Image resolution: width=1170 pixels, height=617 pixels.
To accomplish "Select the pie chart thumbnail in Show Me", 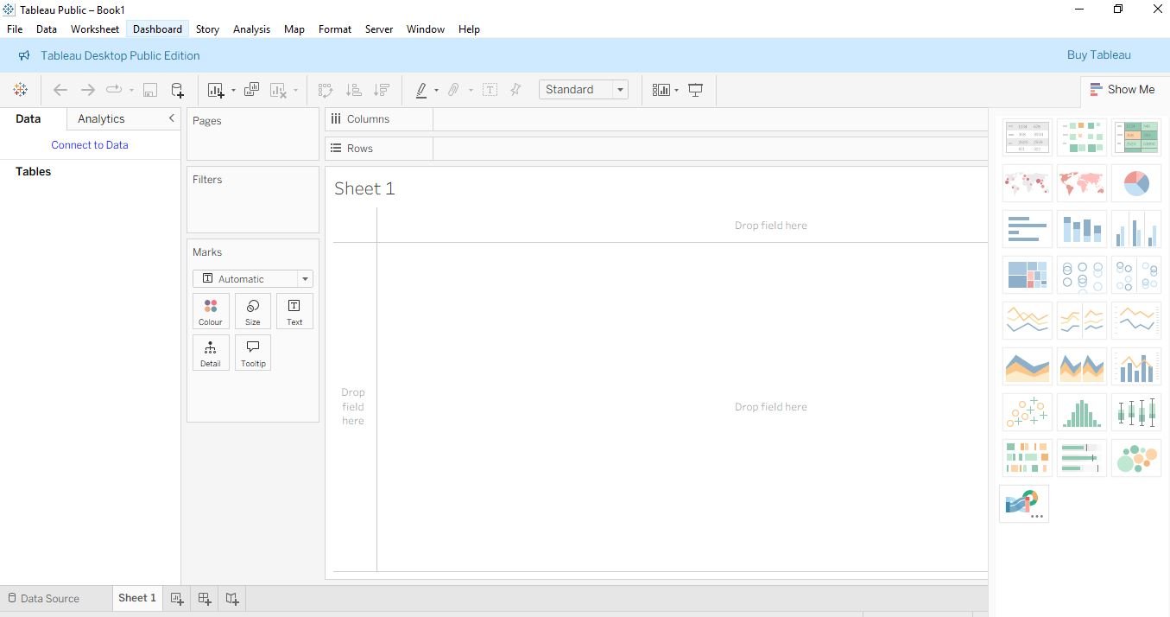I will coord(1135,183).
